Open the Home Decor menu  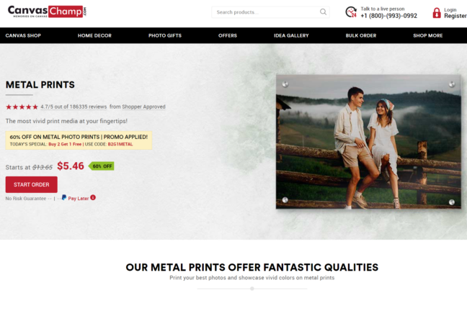tap(94, 35)
